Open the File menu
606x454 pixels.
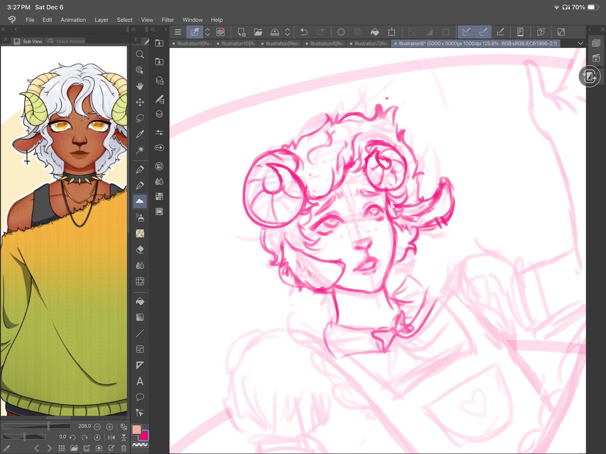pyautogui.click(x=30, y=20)
